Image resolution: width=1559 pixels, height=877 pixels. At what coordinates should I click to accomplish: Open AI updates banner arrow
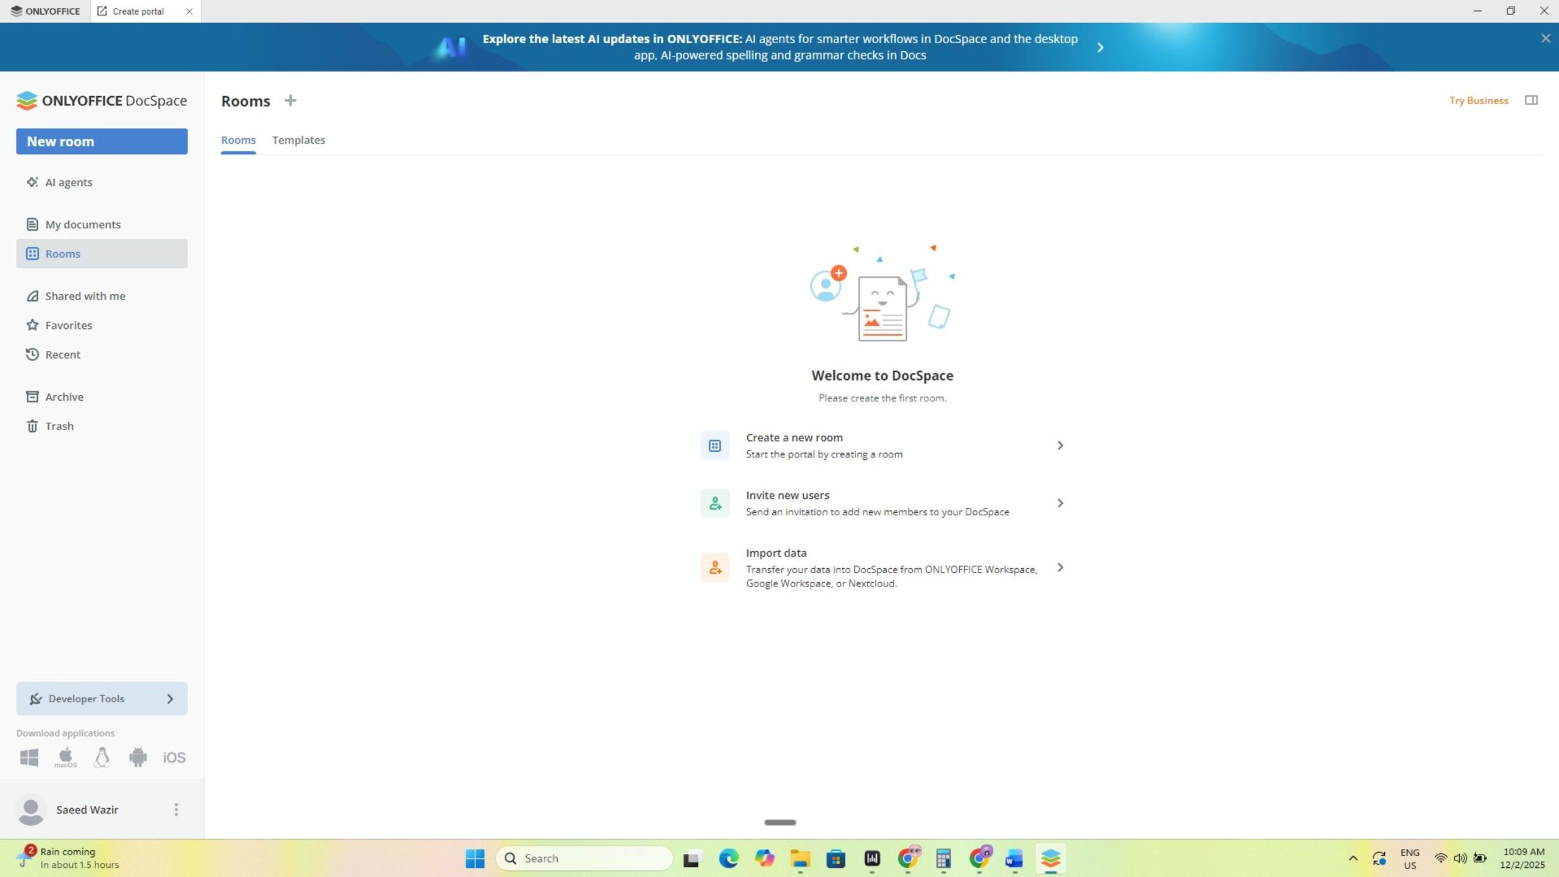click(1100, 48)
